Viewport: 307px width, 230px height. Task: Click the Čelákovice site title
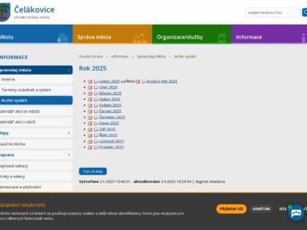click(34, 10)
